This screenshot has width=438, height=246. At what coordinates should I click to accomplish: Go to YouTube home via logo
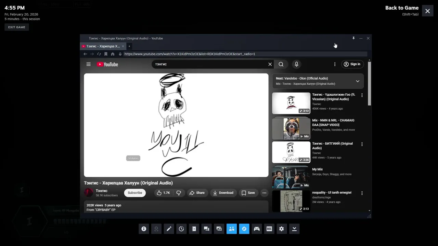point(107,64)
